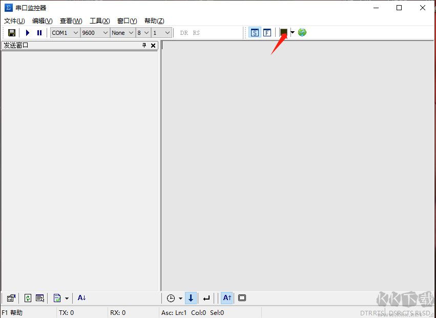Click the save floppy disk icon
Screen dimensions: 436x318
11,33
